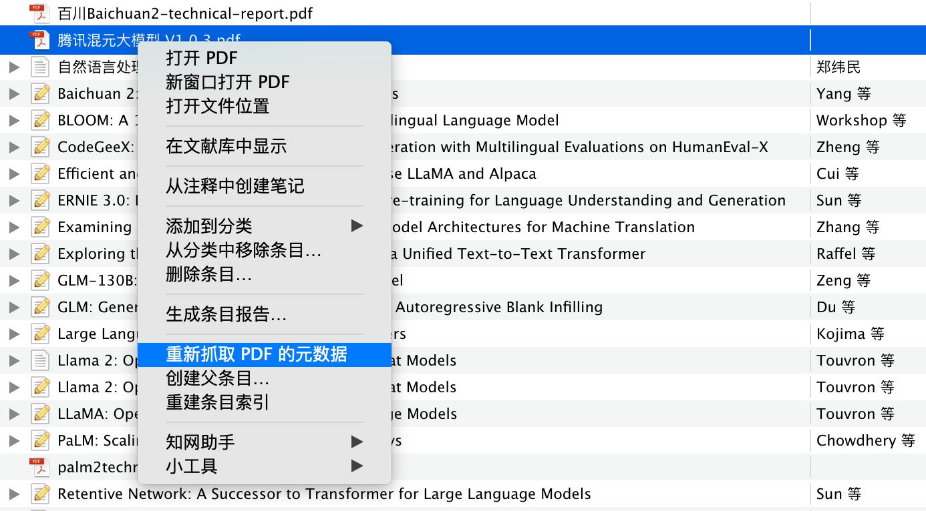
Task: Click author cell Yang 等
Action: [x=844, y=93]
